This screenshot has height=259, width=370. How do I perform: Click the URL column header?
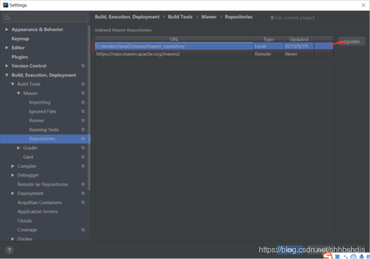click(174, 39)
